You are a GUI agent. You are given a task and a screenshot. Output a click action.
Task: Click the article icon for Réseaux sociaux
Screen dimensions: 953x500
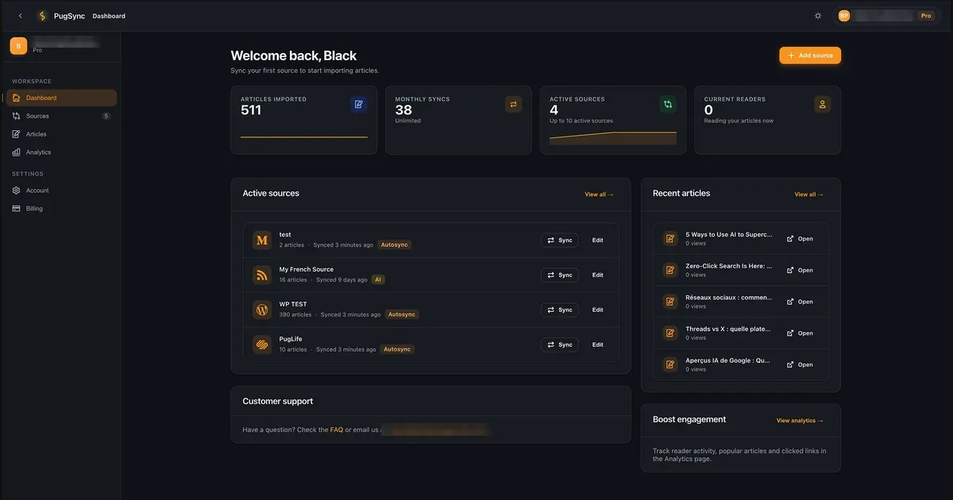[670, 302]
